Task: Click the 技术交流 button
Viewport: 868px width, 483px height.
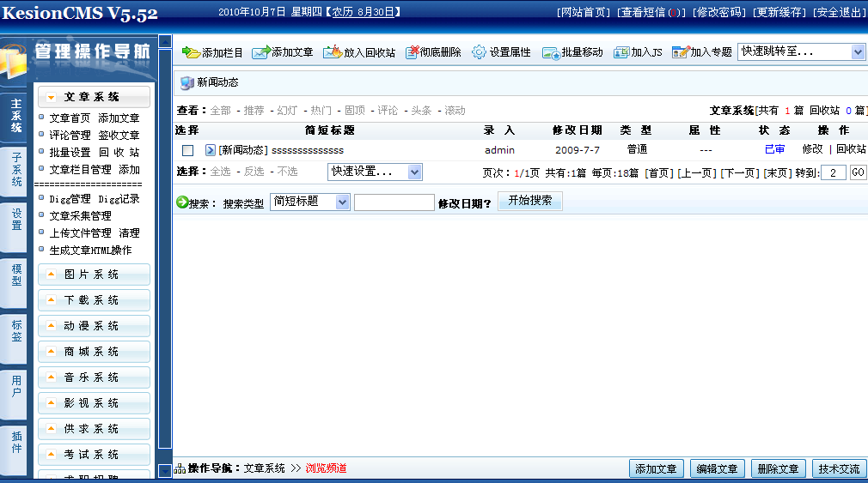Action: pyautogui.click(x=839, y=468)
